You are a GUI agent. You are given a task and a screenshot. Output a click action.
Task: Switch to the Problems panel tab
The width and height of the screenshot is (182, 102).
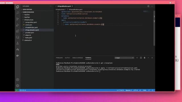(59, 58)
